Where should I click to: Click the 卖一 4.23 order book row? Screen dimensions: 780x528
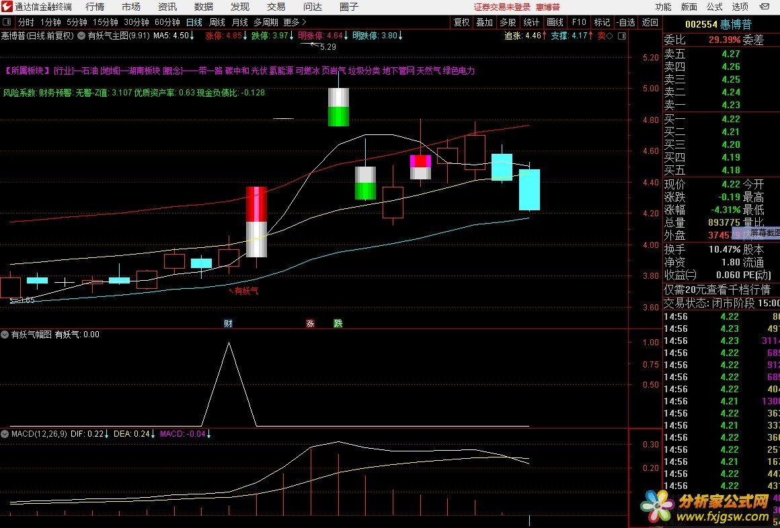[721, 105]
